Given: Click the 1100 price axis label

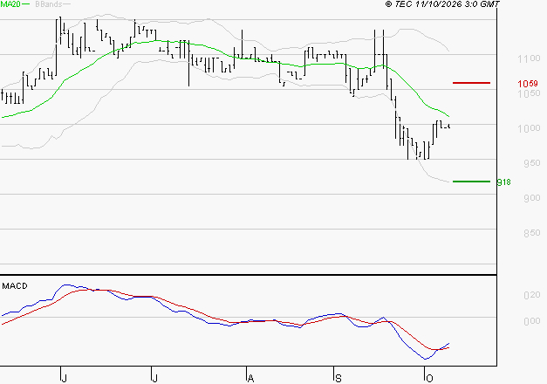Looking at the screenshot, I should [x=530, y=58].
